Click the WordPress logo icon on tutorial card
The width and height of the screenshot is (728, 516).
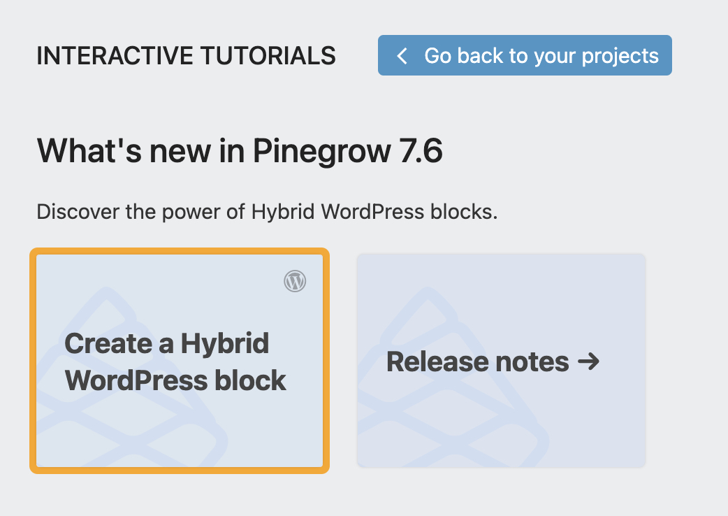[x=295, y=281]
